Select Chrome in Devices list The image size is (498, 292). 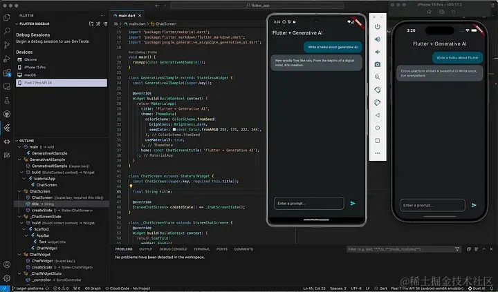click(62, 59)
